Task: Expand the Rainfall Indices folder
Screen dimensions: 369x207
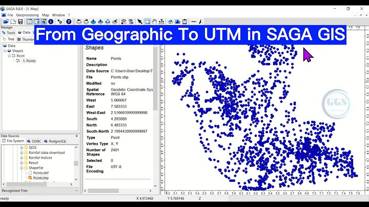Action: coord(22,158)
